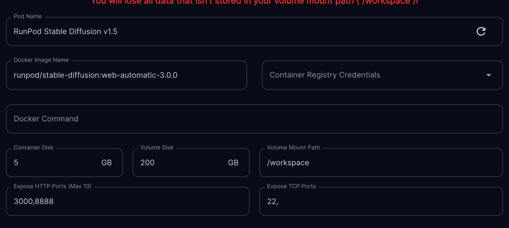The image size is (509, 228).
Task: Click the Expose TCP Ports field with 22,
Action: click(380, 202)
